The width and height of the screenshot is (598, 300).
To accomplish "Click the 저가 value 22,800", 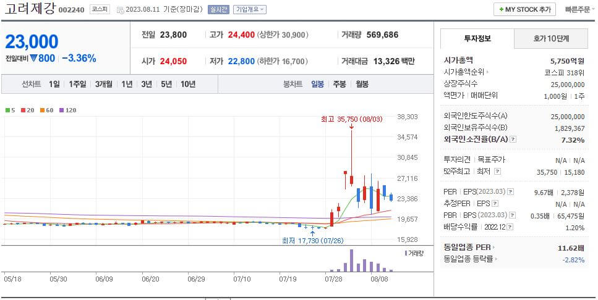I will point(241,61).
